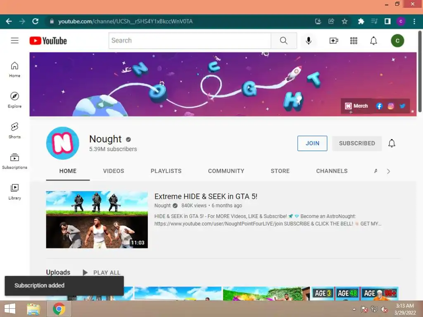
Task: Open Explore in the sidebar
Action: tap(14, 100)
